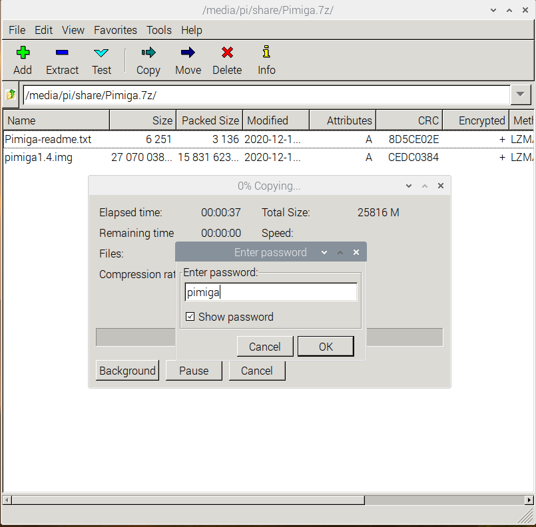This screenshot has width=536, height=527.
Task: Maximize the Copying dialog window
Action: (x=425, y=186)
